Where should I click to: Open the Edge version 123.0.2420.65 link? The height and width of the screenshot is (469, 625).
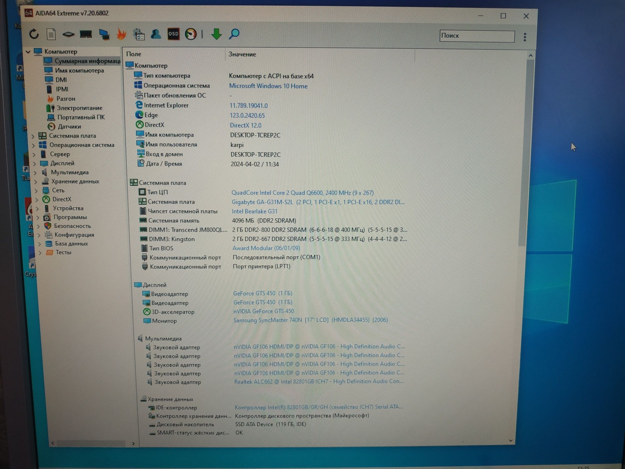(247, 115)
